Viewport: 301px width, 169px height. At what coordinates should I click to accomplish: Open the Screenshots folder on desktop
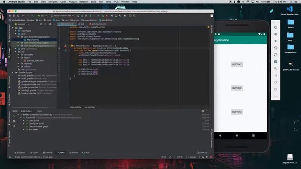(x=291, y=49)
